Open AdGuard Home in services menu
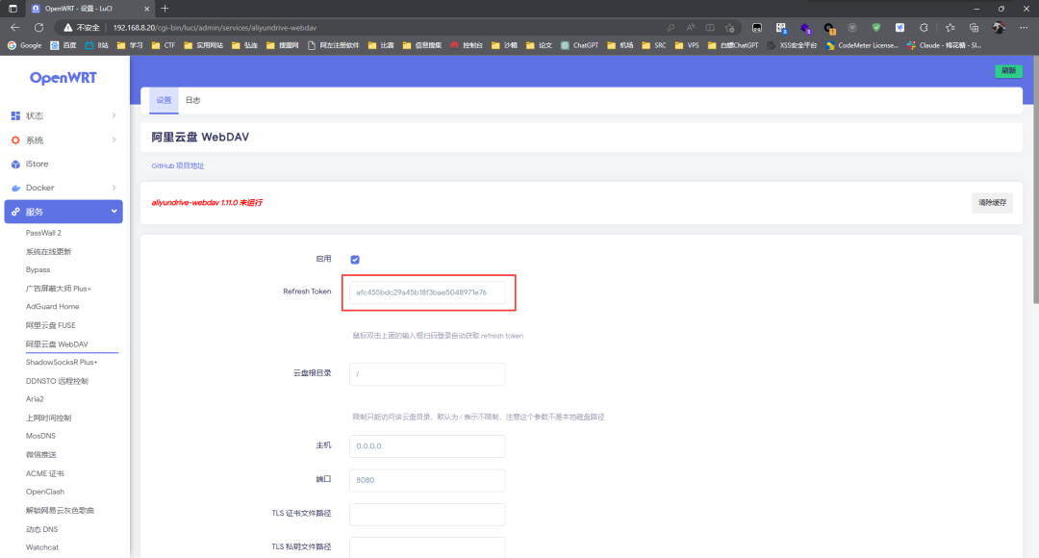 click(52, 307)
